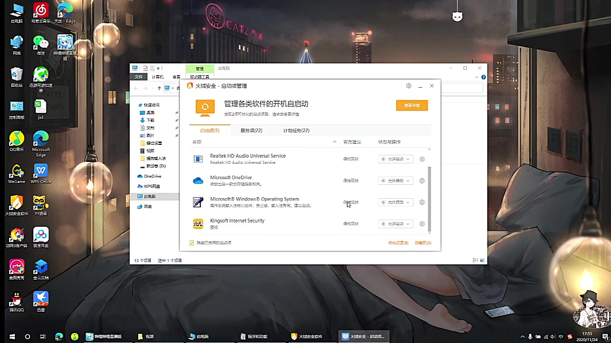611x343 pixels.
Task: Click taskbar clock showing 17:55
Action: coord(587,336)
